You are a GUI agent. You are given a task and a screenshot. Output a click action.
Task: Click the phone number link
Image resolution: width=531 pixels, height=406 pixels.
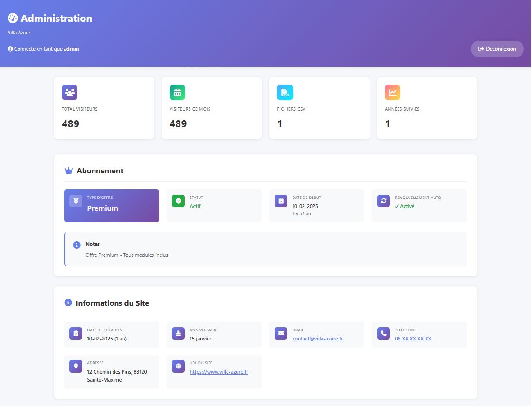[x=413, y=339]
